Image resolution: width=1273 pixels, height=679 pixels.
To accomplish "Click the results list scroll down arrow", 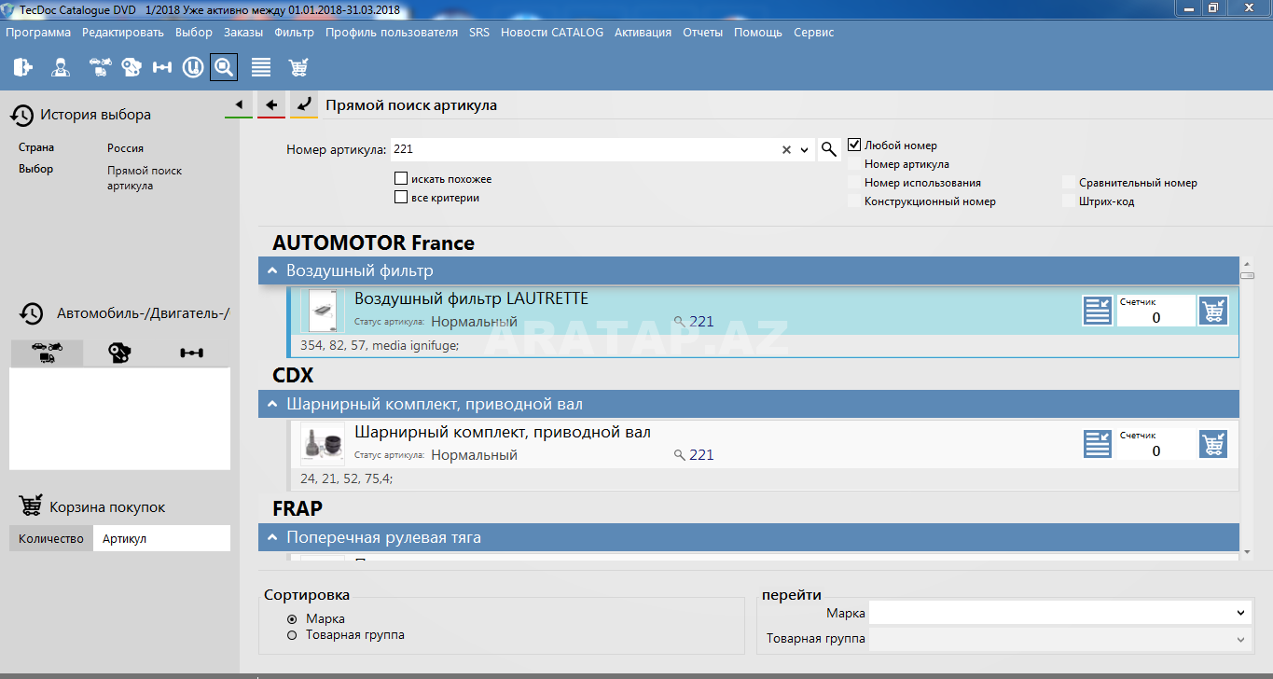I will pos(1247,552).
